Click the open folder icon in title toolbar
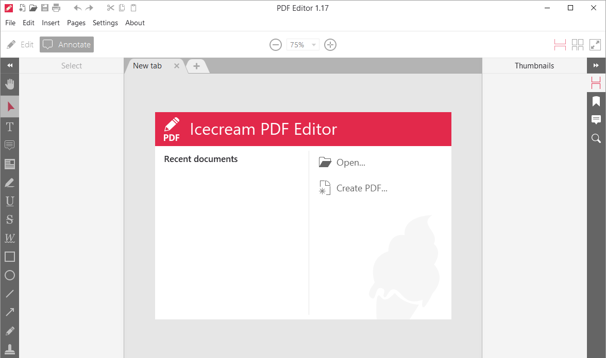 (33, 8)
